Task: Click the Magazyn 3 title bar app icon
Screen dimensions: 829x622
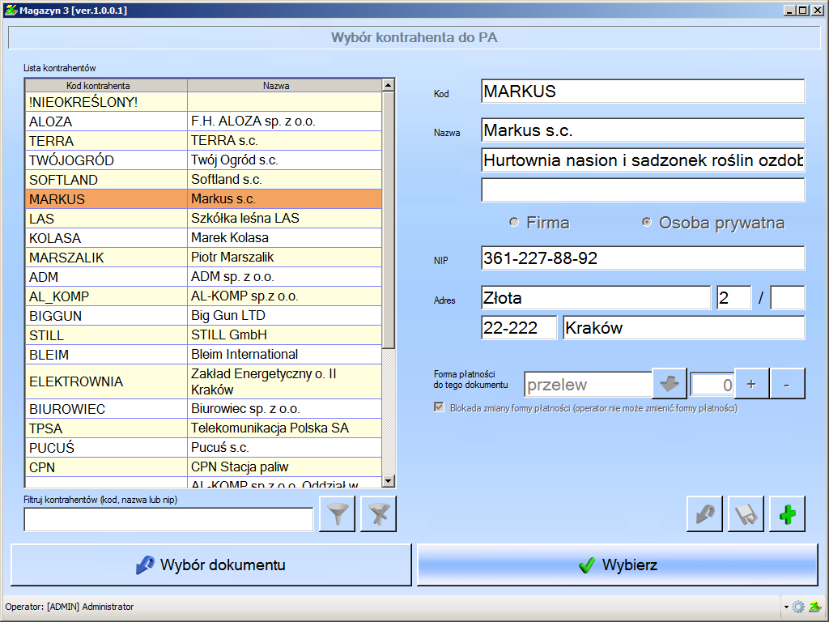Action: 11,11
